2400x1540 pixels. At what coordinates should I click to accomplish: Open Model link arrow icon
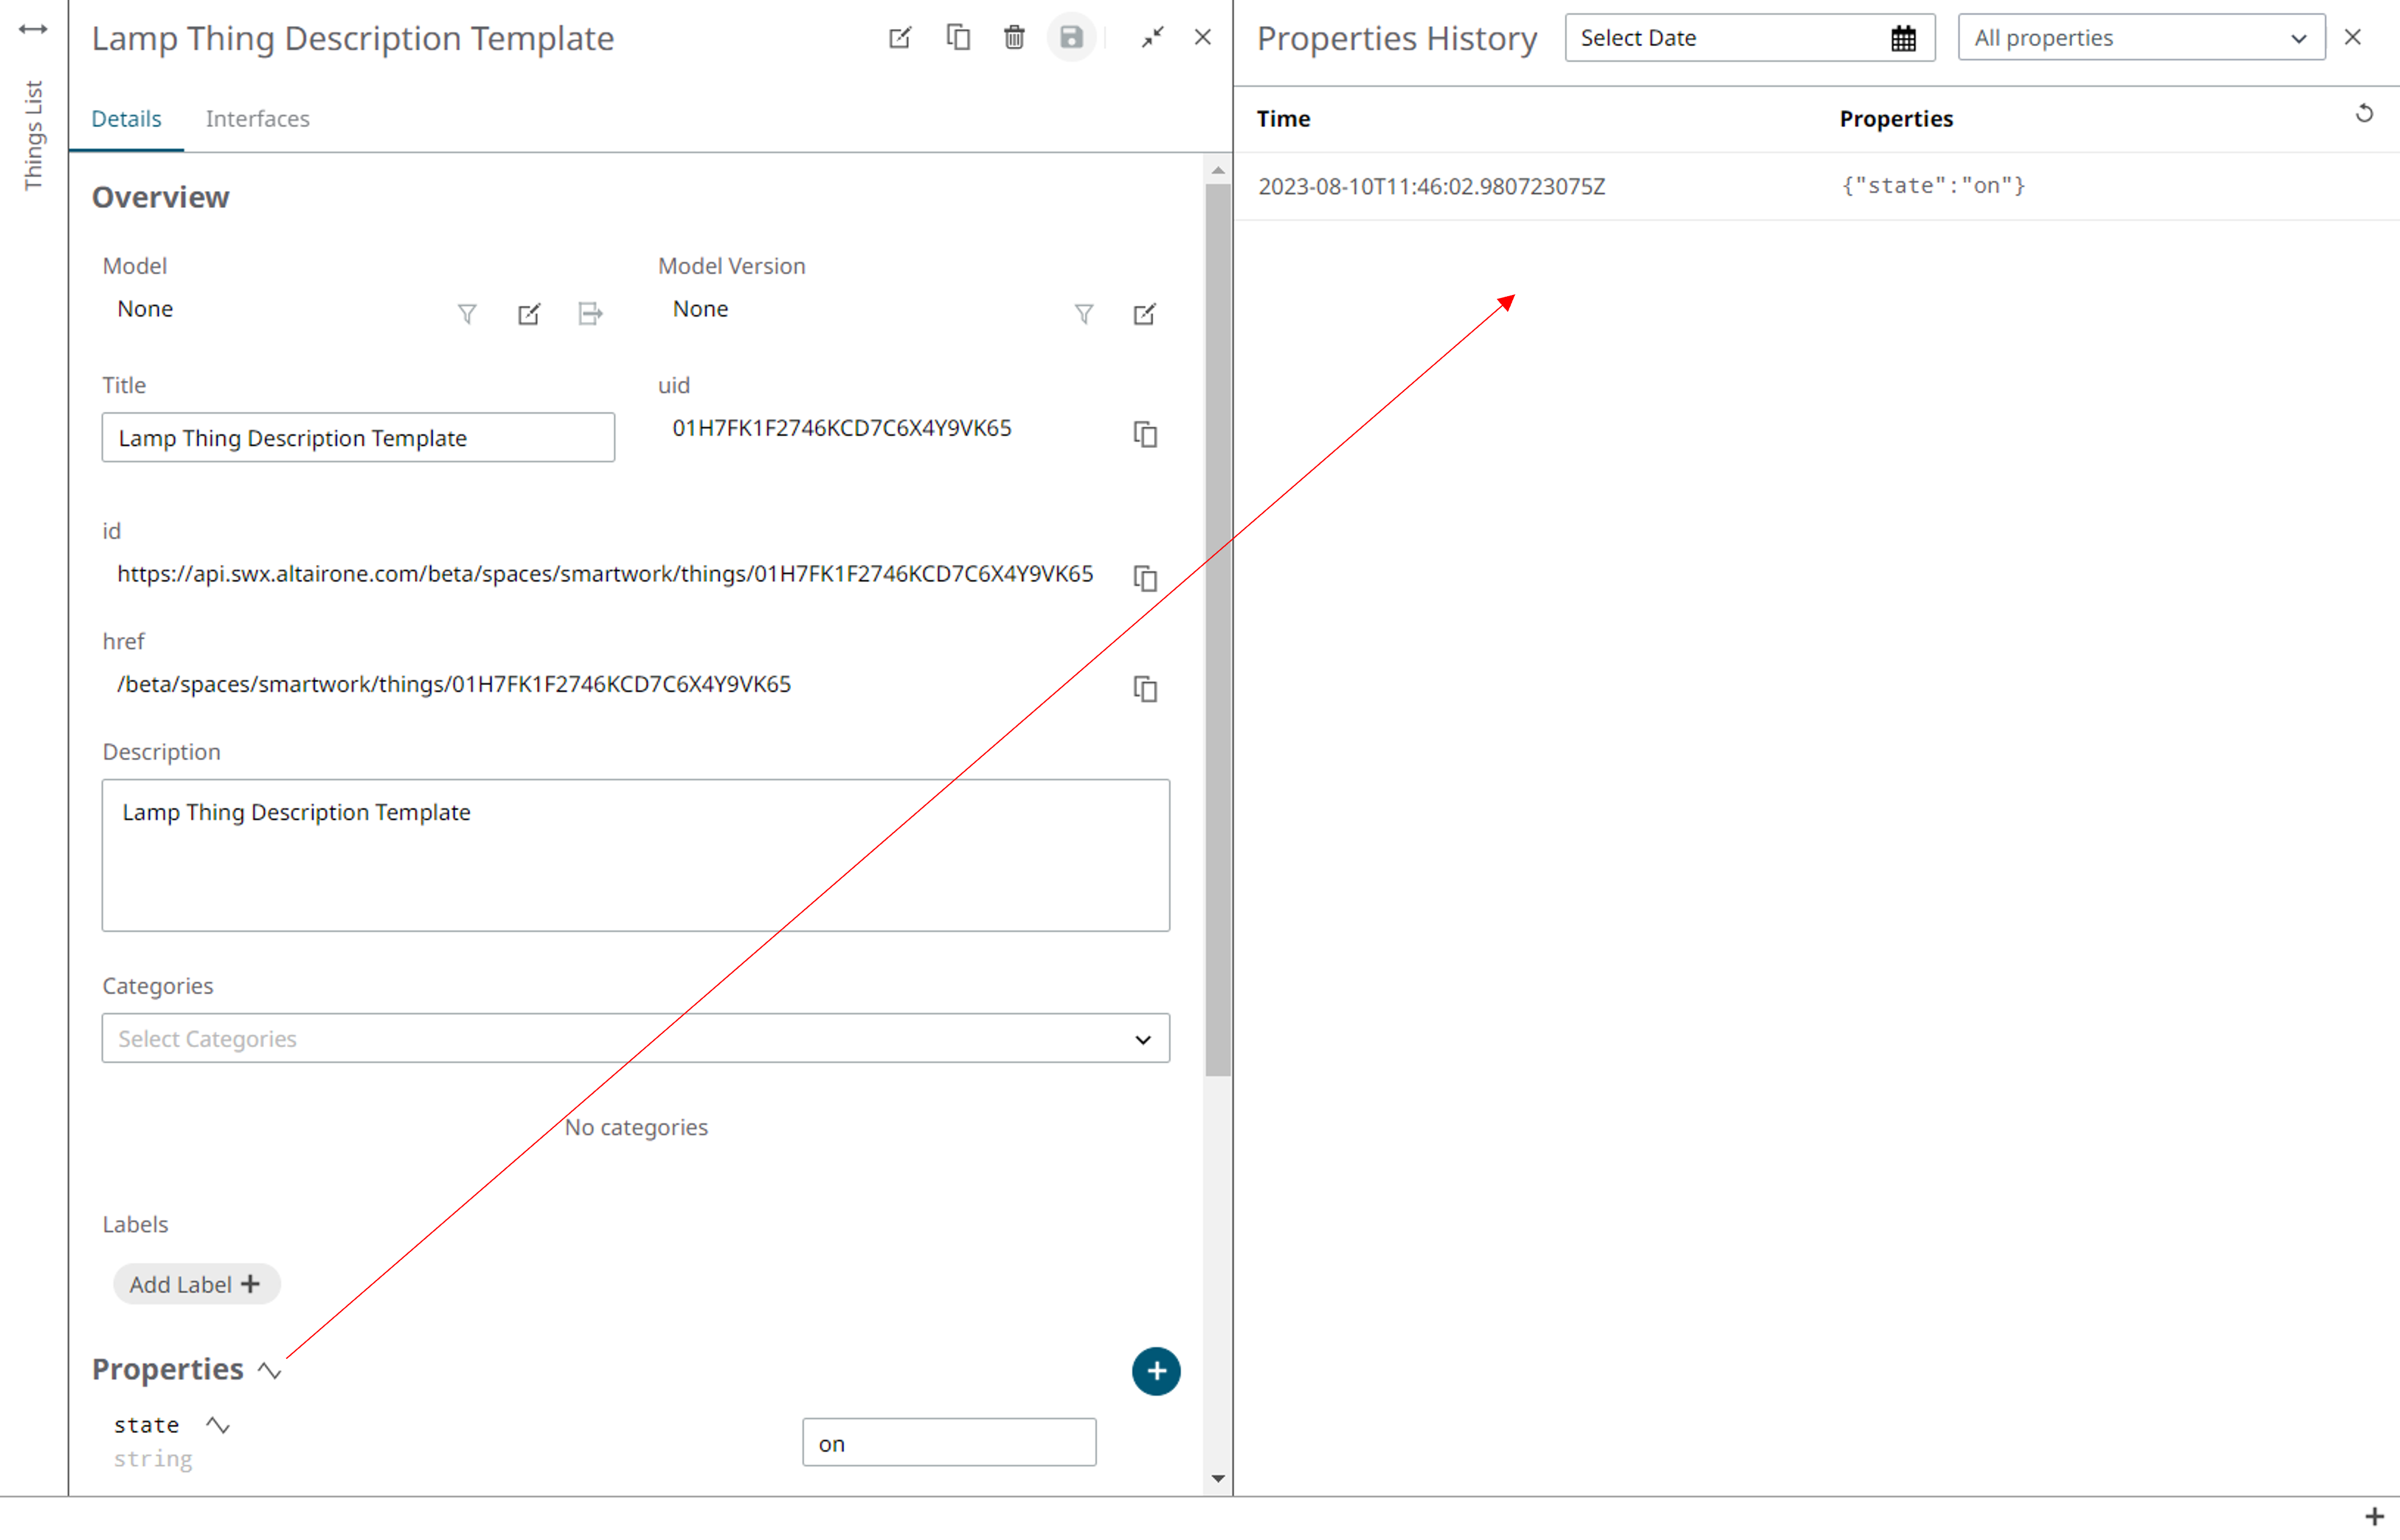click(x=590, y=314)
